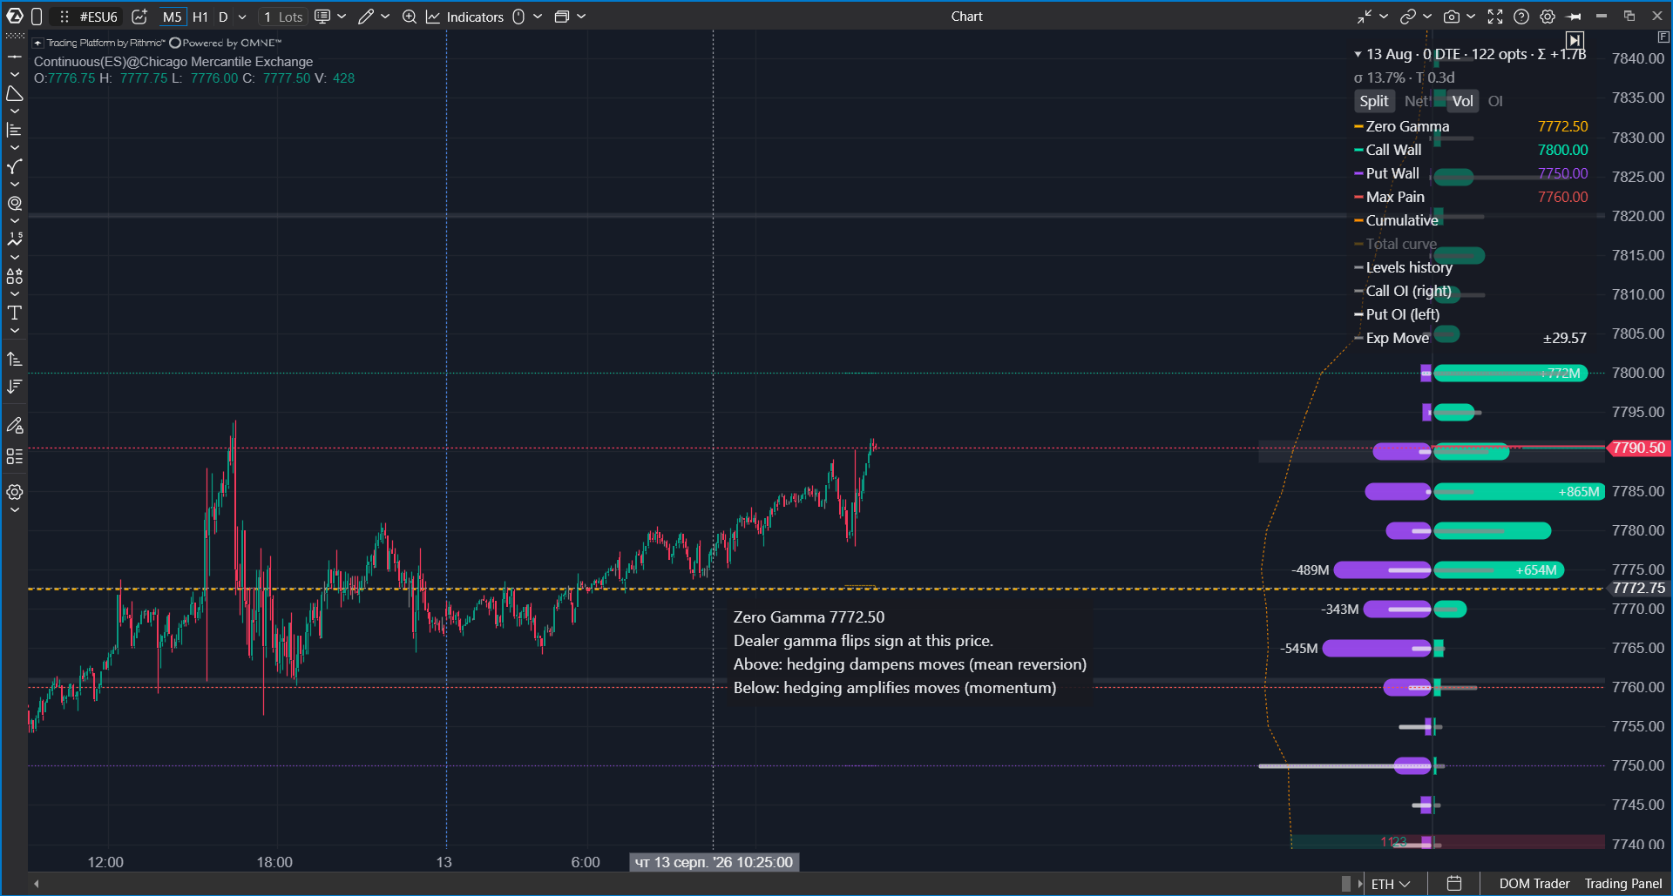Toggle the Exp Move entry

coord(1471,338)
